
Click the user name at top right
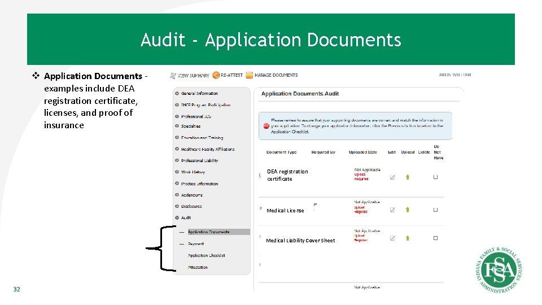pos(455,75)
